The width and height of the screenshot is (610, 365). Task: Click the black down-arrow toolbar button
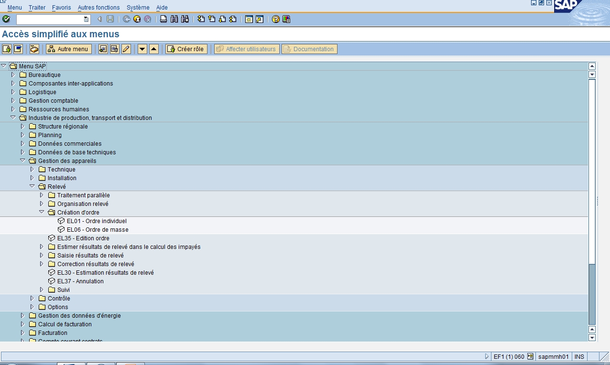coord(142,49)
